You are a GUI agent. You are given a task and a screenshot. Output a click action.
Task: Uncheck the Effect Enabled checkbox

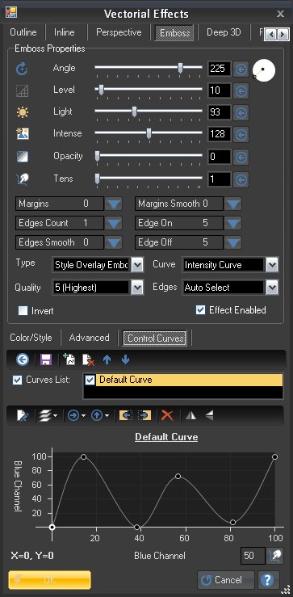[200, 310]
